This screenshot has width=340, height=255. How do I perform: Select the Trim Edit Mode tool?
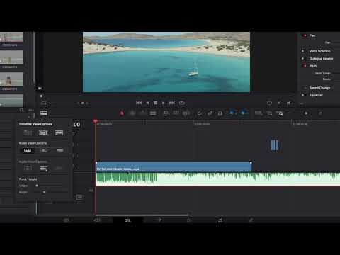coord(132,113)
